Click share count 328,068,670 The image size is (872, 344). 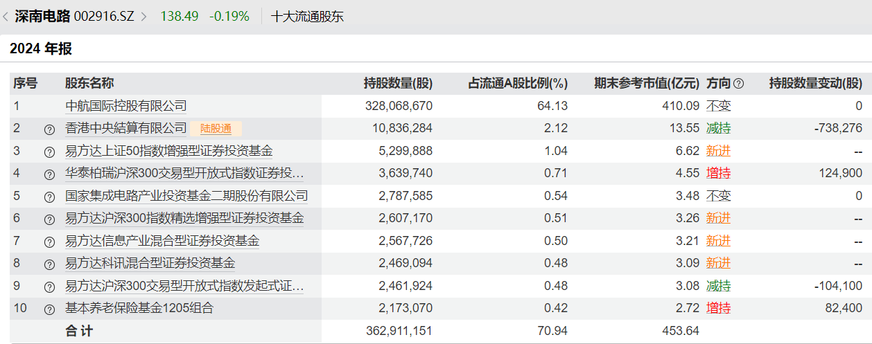pyautogui.click(x=399, y=106)
